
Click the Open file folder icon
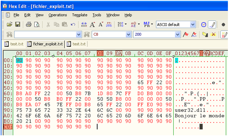pyautogui.click(x=9, y=24)
